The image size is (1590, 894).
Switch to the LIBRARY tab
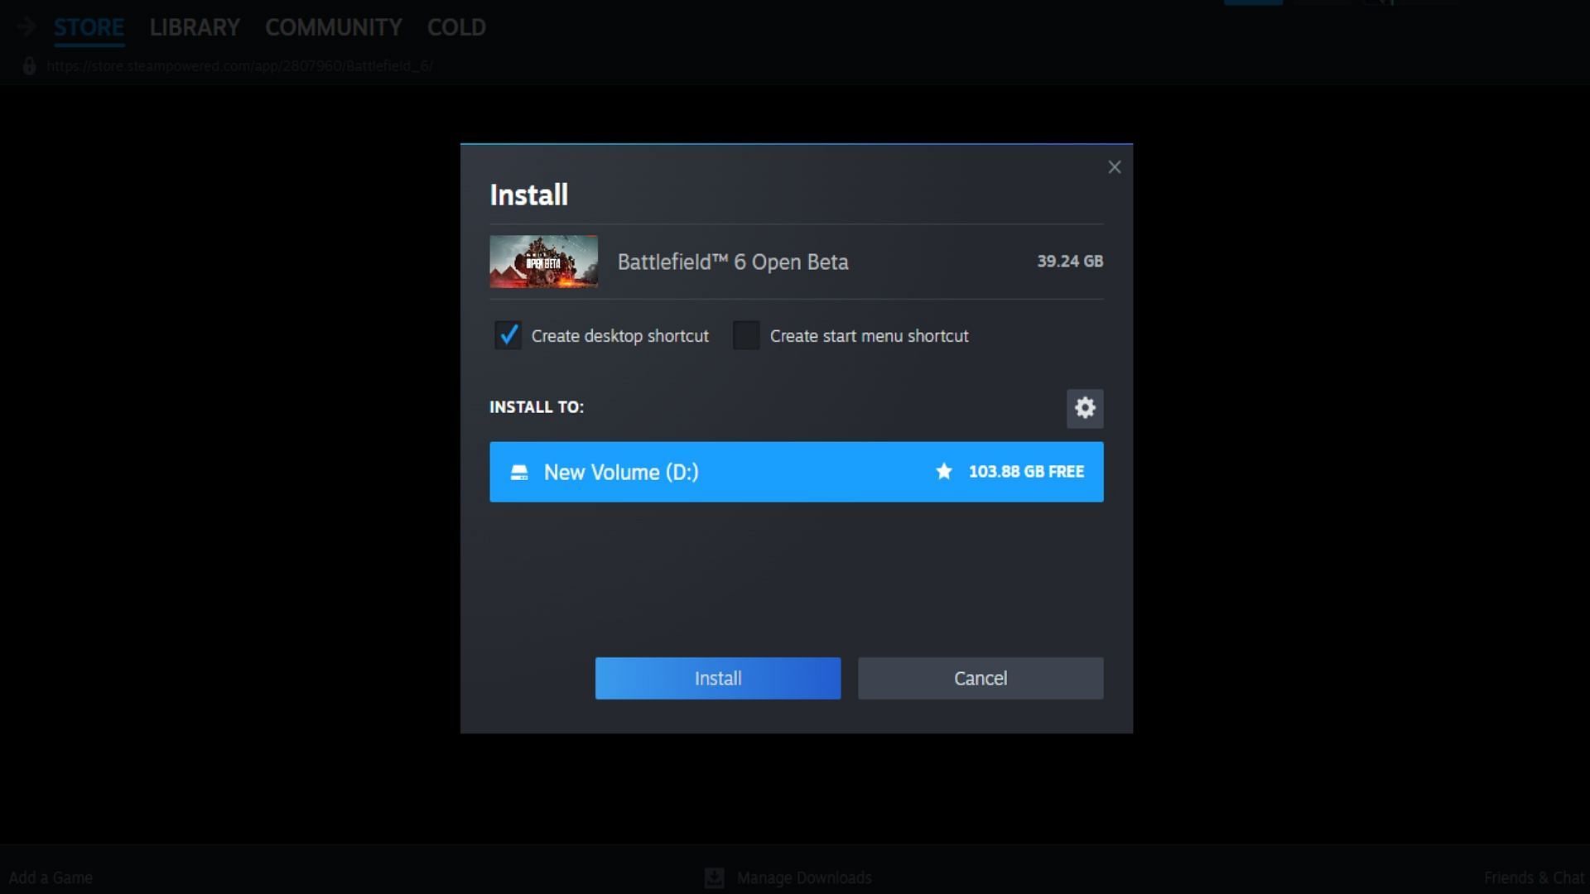click(195, 27)
